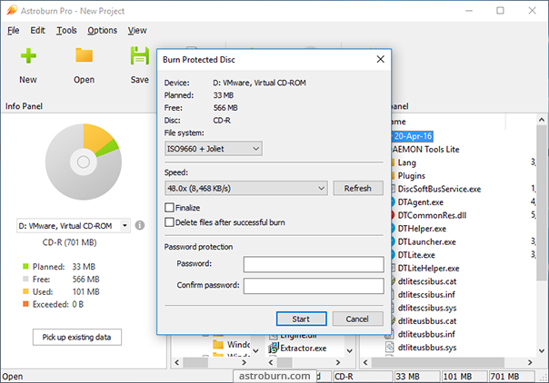Select DTLiteHelper.exe in the file list
Screen dimensions: 549x383
pos(428,269)
